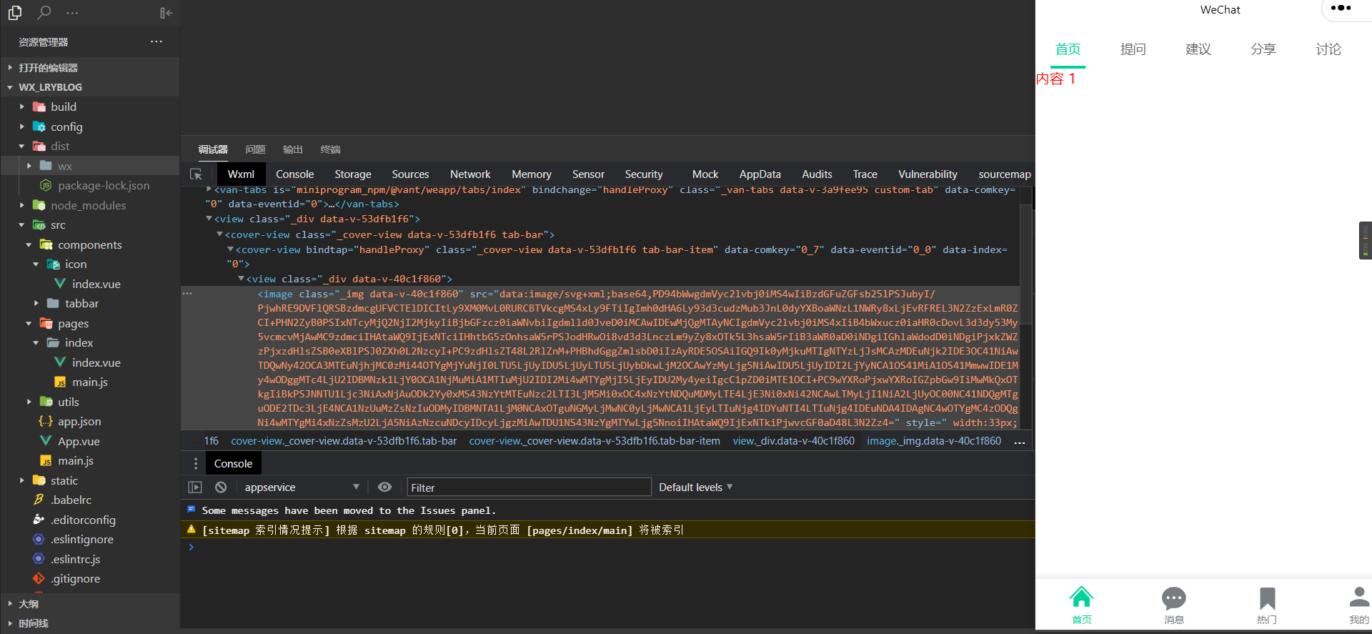Collapse the view _div data-v-53dfb1f6 node
The width and height of the screenshot is (1372, 634).
pos(209,219)
